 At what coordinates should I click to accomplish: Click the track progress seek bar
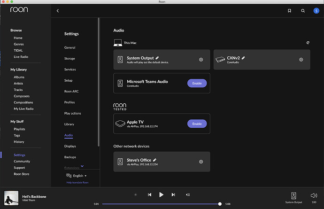(161, 204)
